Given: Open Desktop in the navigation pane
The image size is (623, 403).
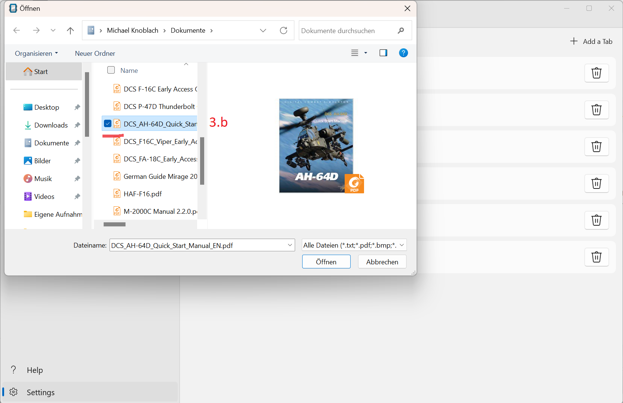Looking at the screenshot, I should click(47, 107).
